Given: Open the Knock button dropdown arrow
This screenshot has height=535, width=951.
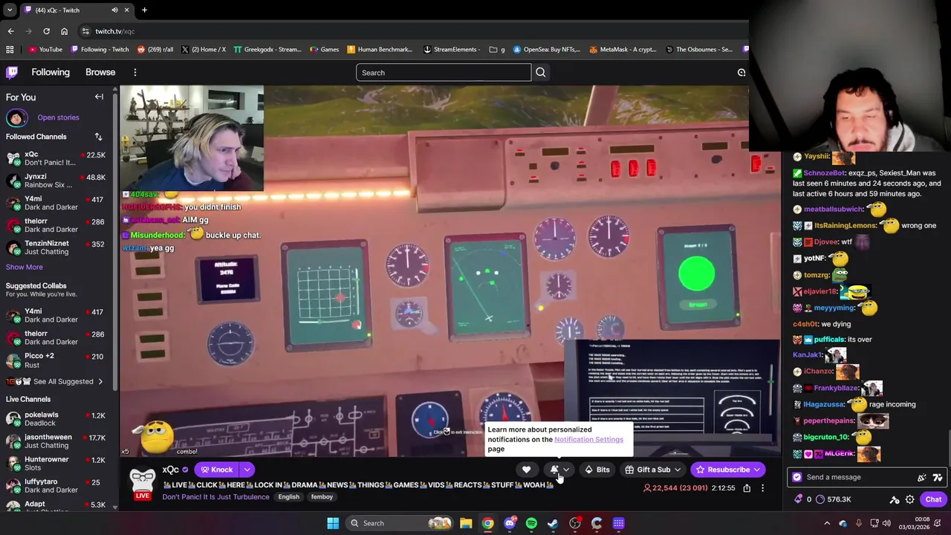Looking at the screenshot, I should tap(247, 470).
